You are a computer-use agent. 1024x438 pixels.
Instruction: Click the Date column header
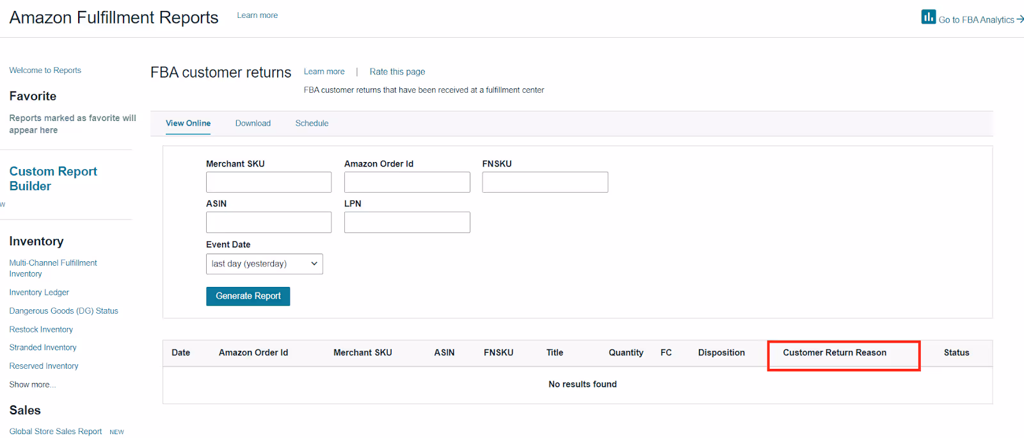pyautogui.click(x=180, y=353)
